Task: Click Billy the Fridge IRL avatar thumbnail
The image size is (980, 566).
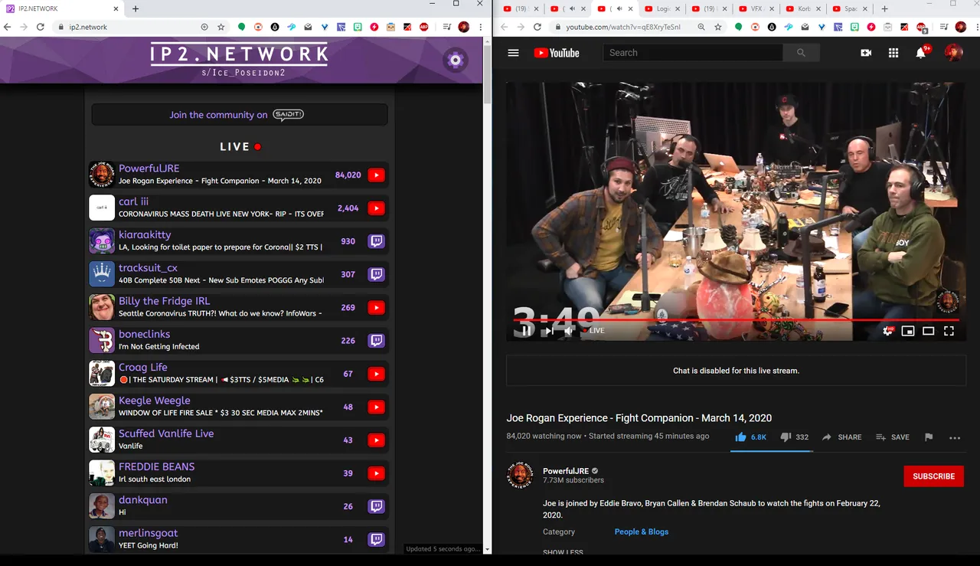Action: (x=102, y=307)
